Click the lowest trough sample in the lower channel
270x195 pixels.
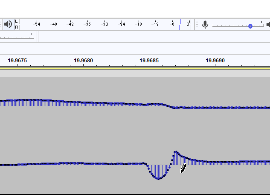158,179
